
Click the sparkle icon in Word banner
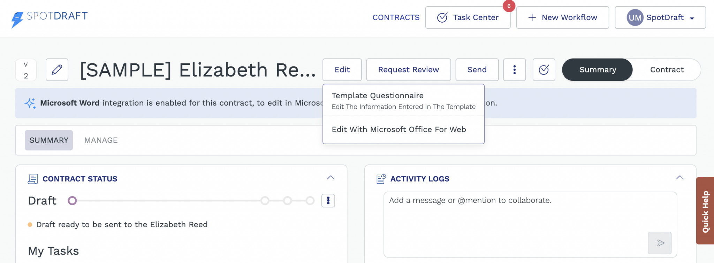30,103
